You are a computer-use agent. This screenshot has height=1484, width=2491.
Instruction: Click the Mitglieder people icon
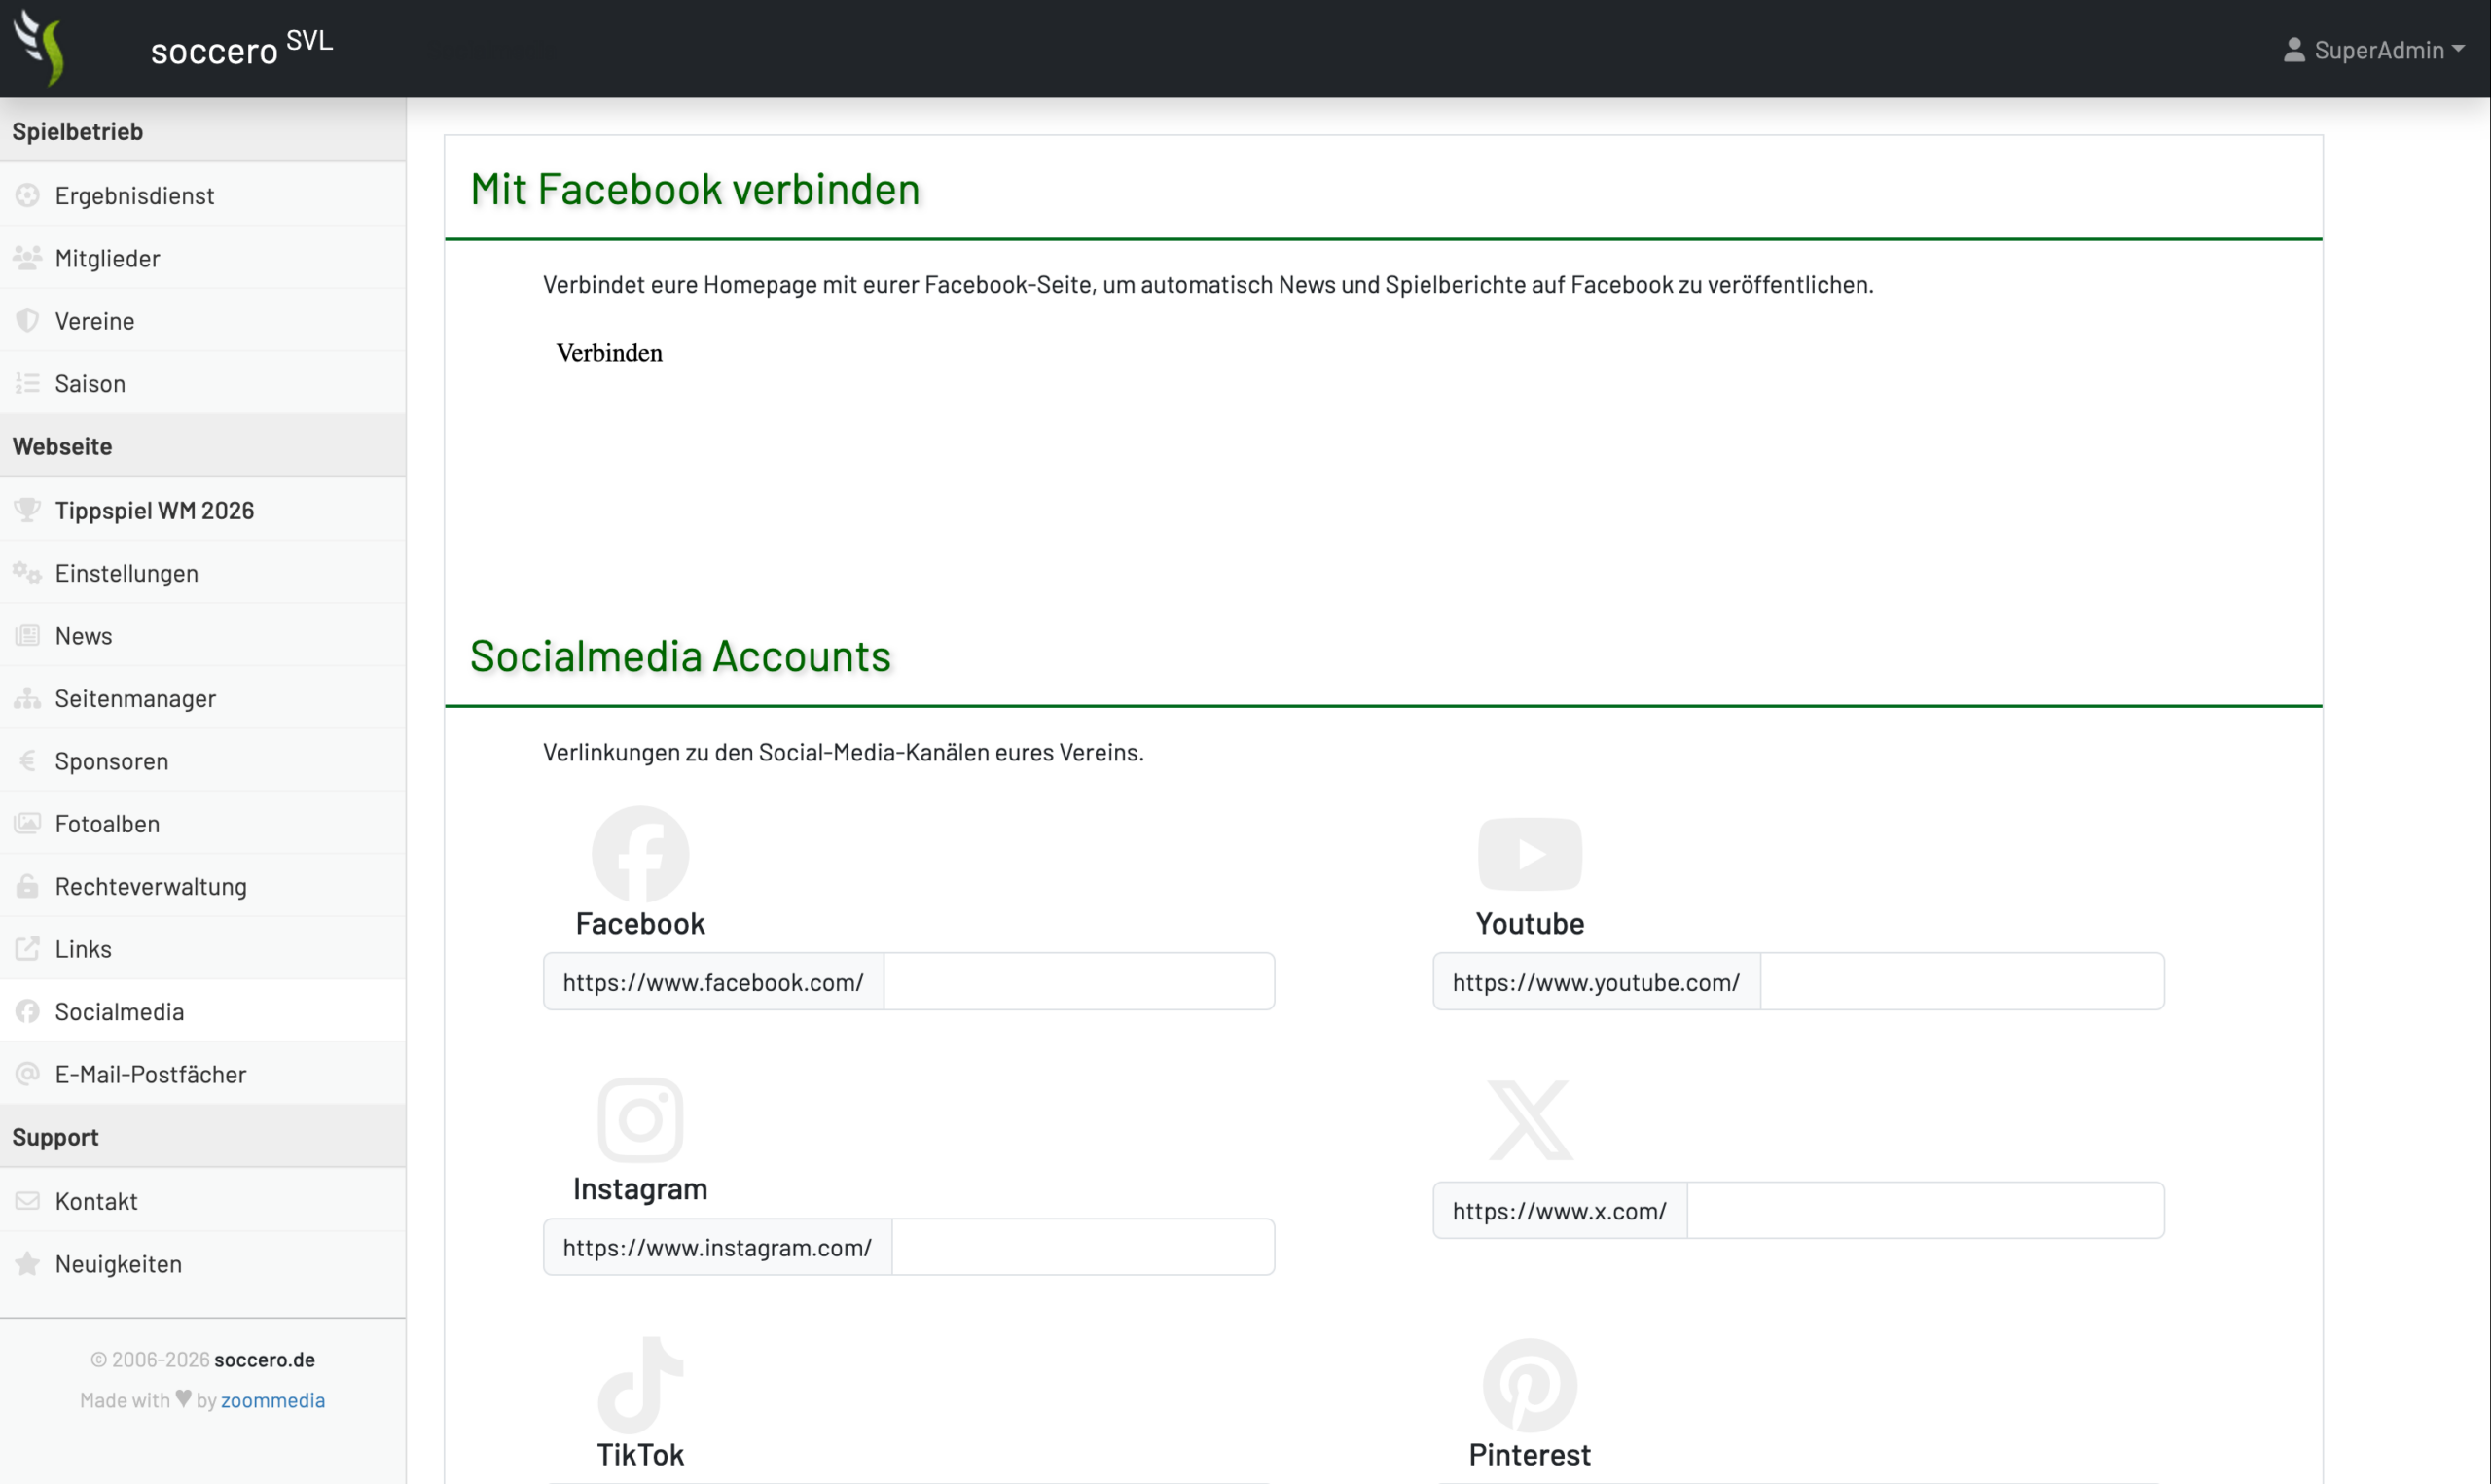[27, 258]
